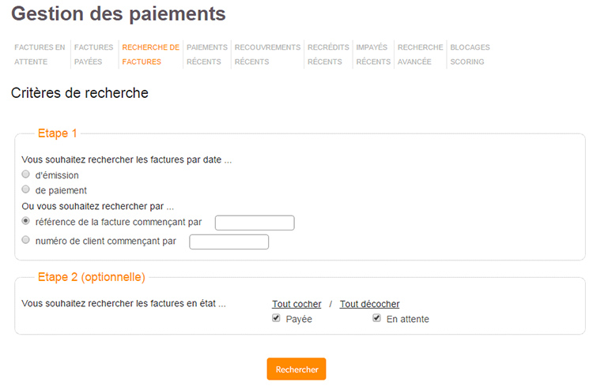Viewport: 593px width, 386px height.
Task: Toggle the En attente checkbox
Action: 376,318
